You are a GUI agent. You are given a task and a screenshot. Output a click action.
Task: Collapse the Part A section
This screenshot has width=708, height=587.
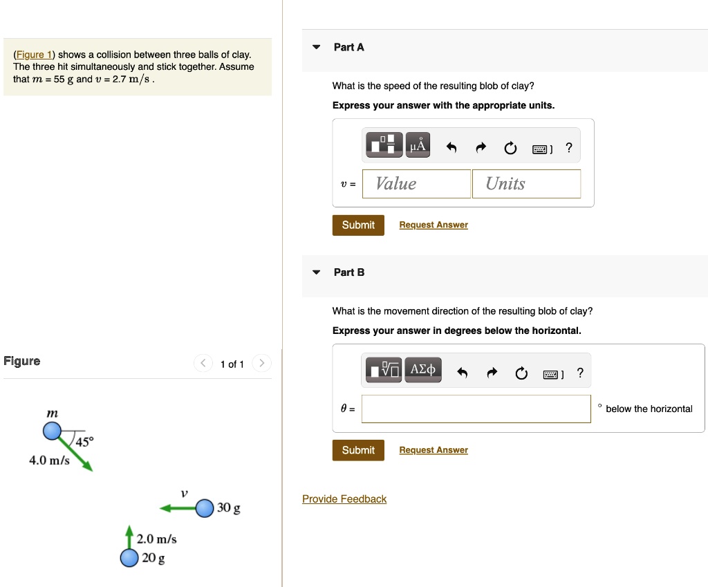316,47
